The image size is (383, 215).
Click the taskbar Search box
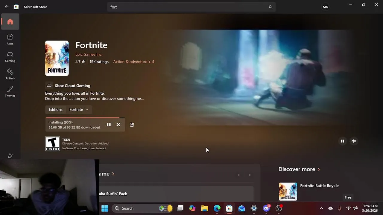[x=143, y=208]
